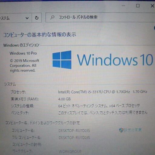
Task: Select the computer name DESKTOP-RU7D2JS value
Action: click(74, 130)
